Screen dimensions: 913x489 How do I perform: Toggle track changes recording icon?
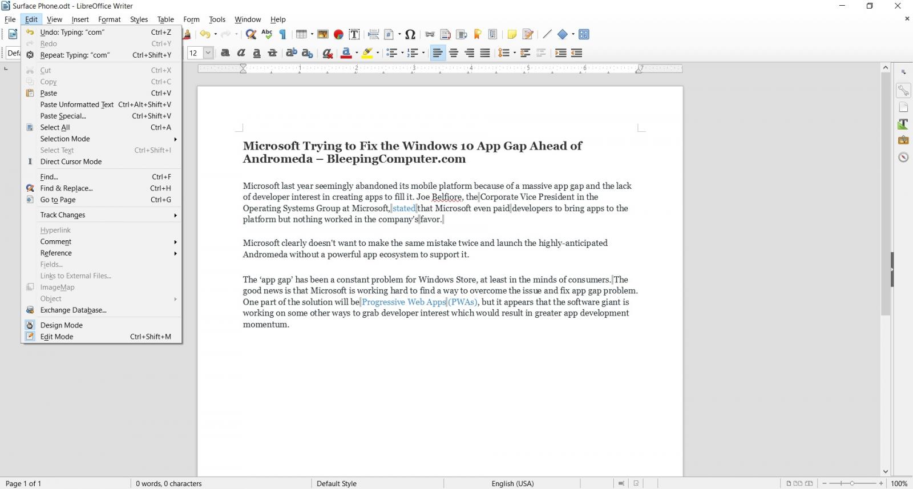click(x=528, y=34)
